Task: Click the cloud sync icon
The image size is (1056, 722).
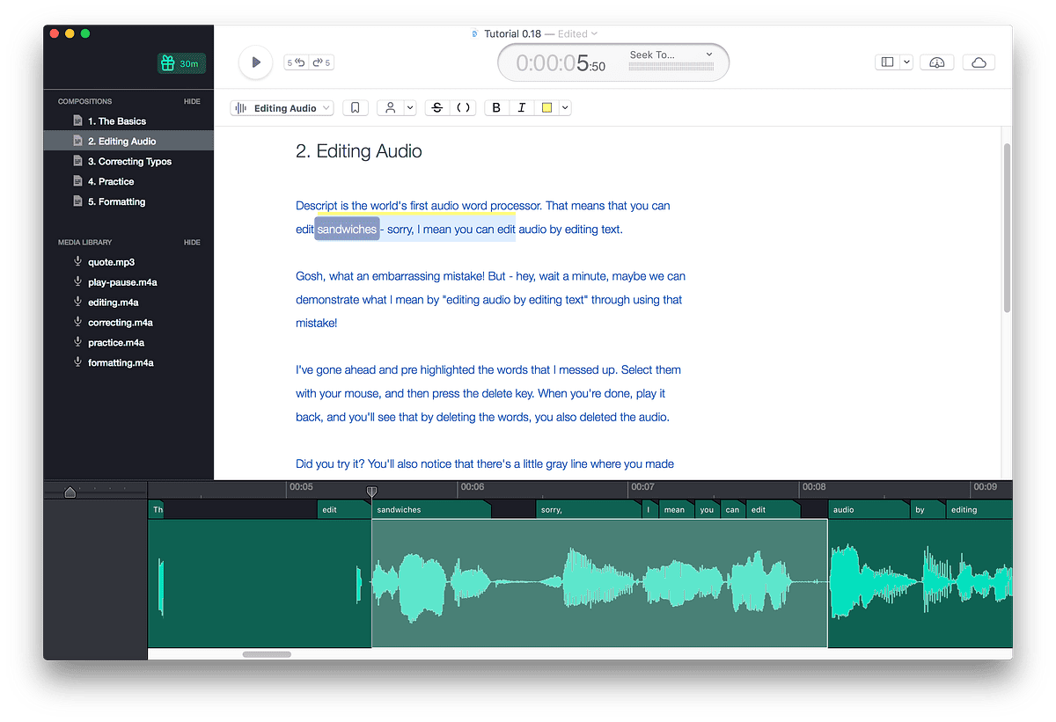Action: tap(979, 62)
